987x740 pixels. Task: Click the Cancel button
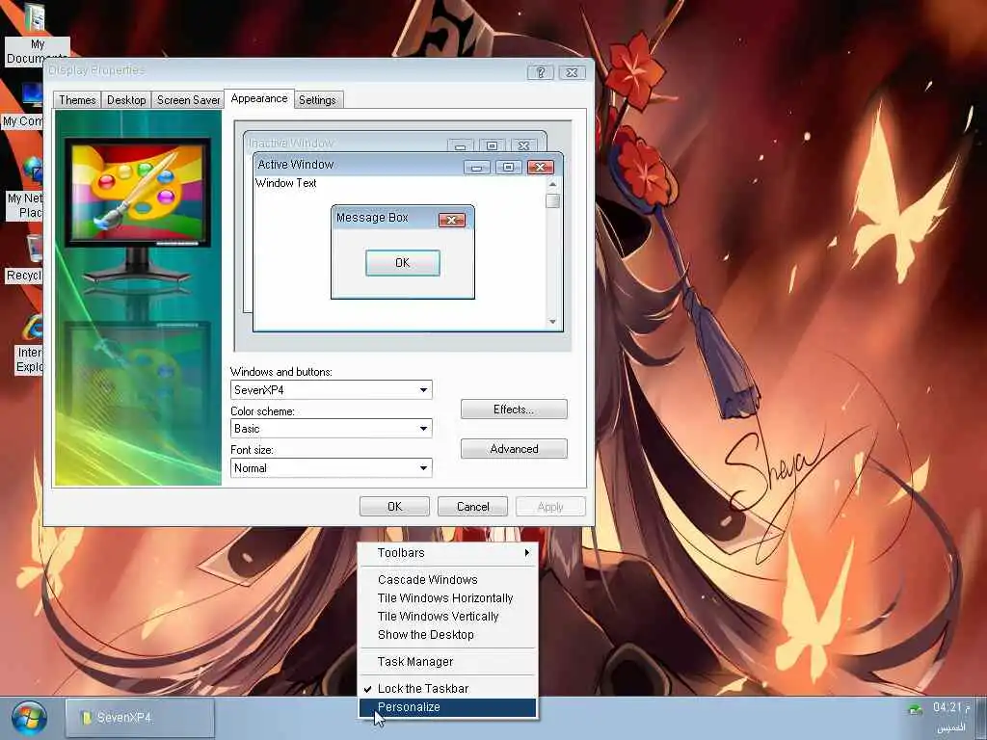(472, 507)
